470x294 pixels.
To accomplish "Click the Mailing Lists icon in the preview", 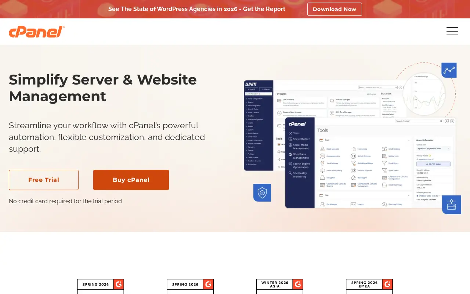I will click(x=384, y=156).
